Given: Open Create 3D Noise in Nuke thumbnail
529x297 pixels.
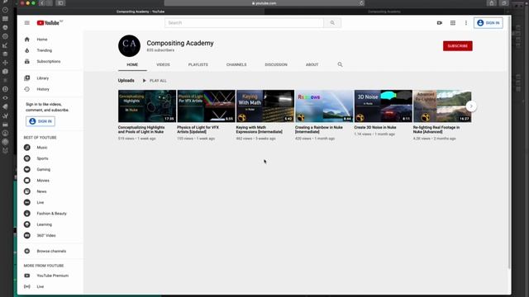Looking at the screenshot, I should tap(384, 106).
